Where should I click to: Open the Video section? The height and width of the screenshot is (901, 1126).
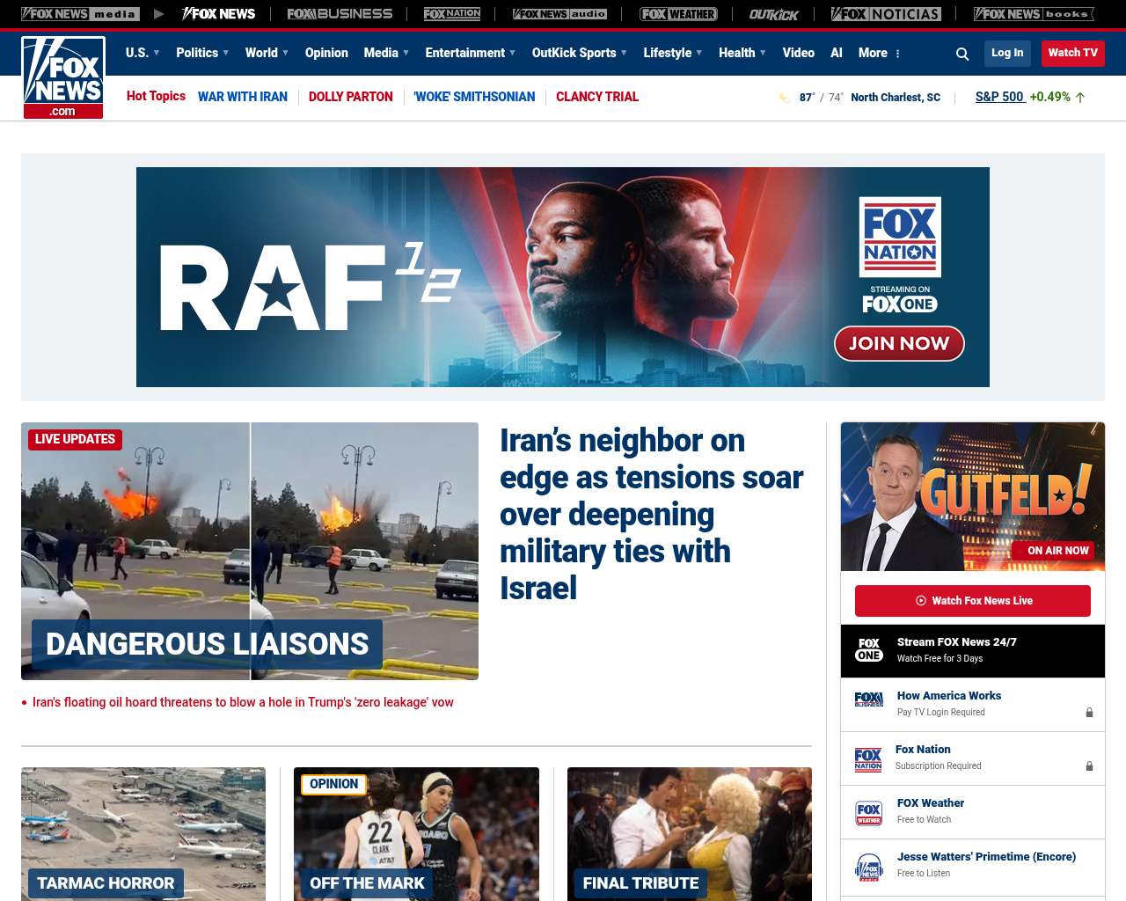click(x=799, y=53)
